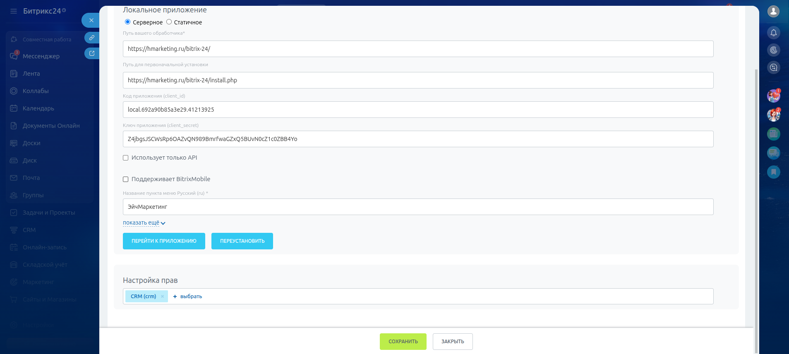Remove the CRM (crm) permission tag
The height and width of the screenshot is (354, 789).
point(163,297)
